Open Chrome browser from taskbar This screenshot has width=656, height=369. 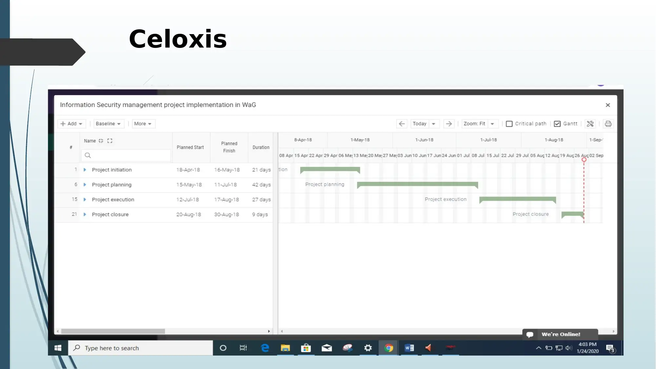click(x=389, y=347)
